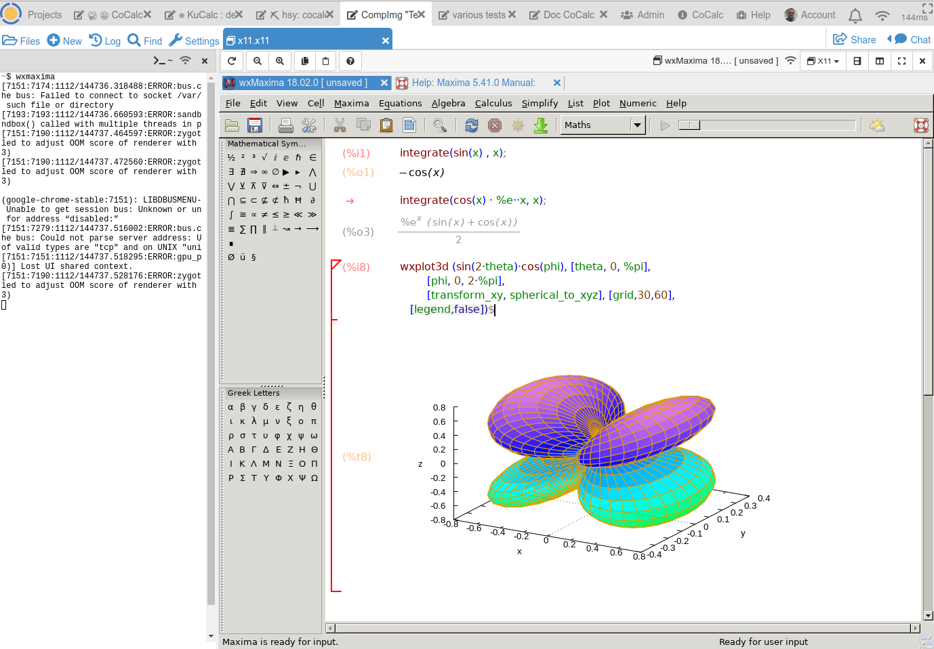Screen dimensions: 934x649
Task: Paste from clipboard using the clipboard icon
Action: point(386,125)
